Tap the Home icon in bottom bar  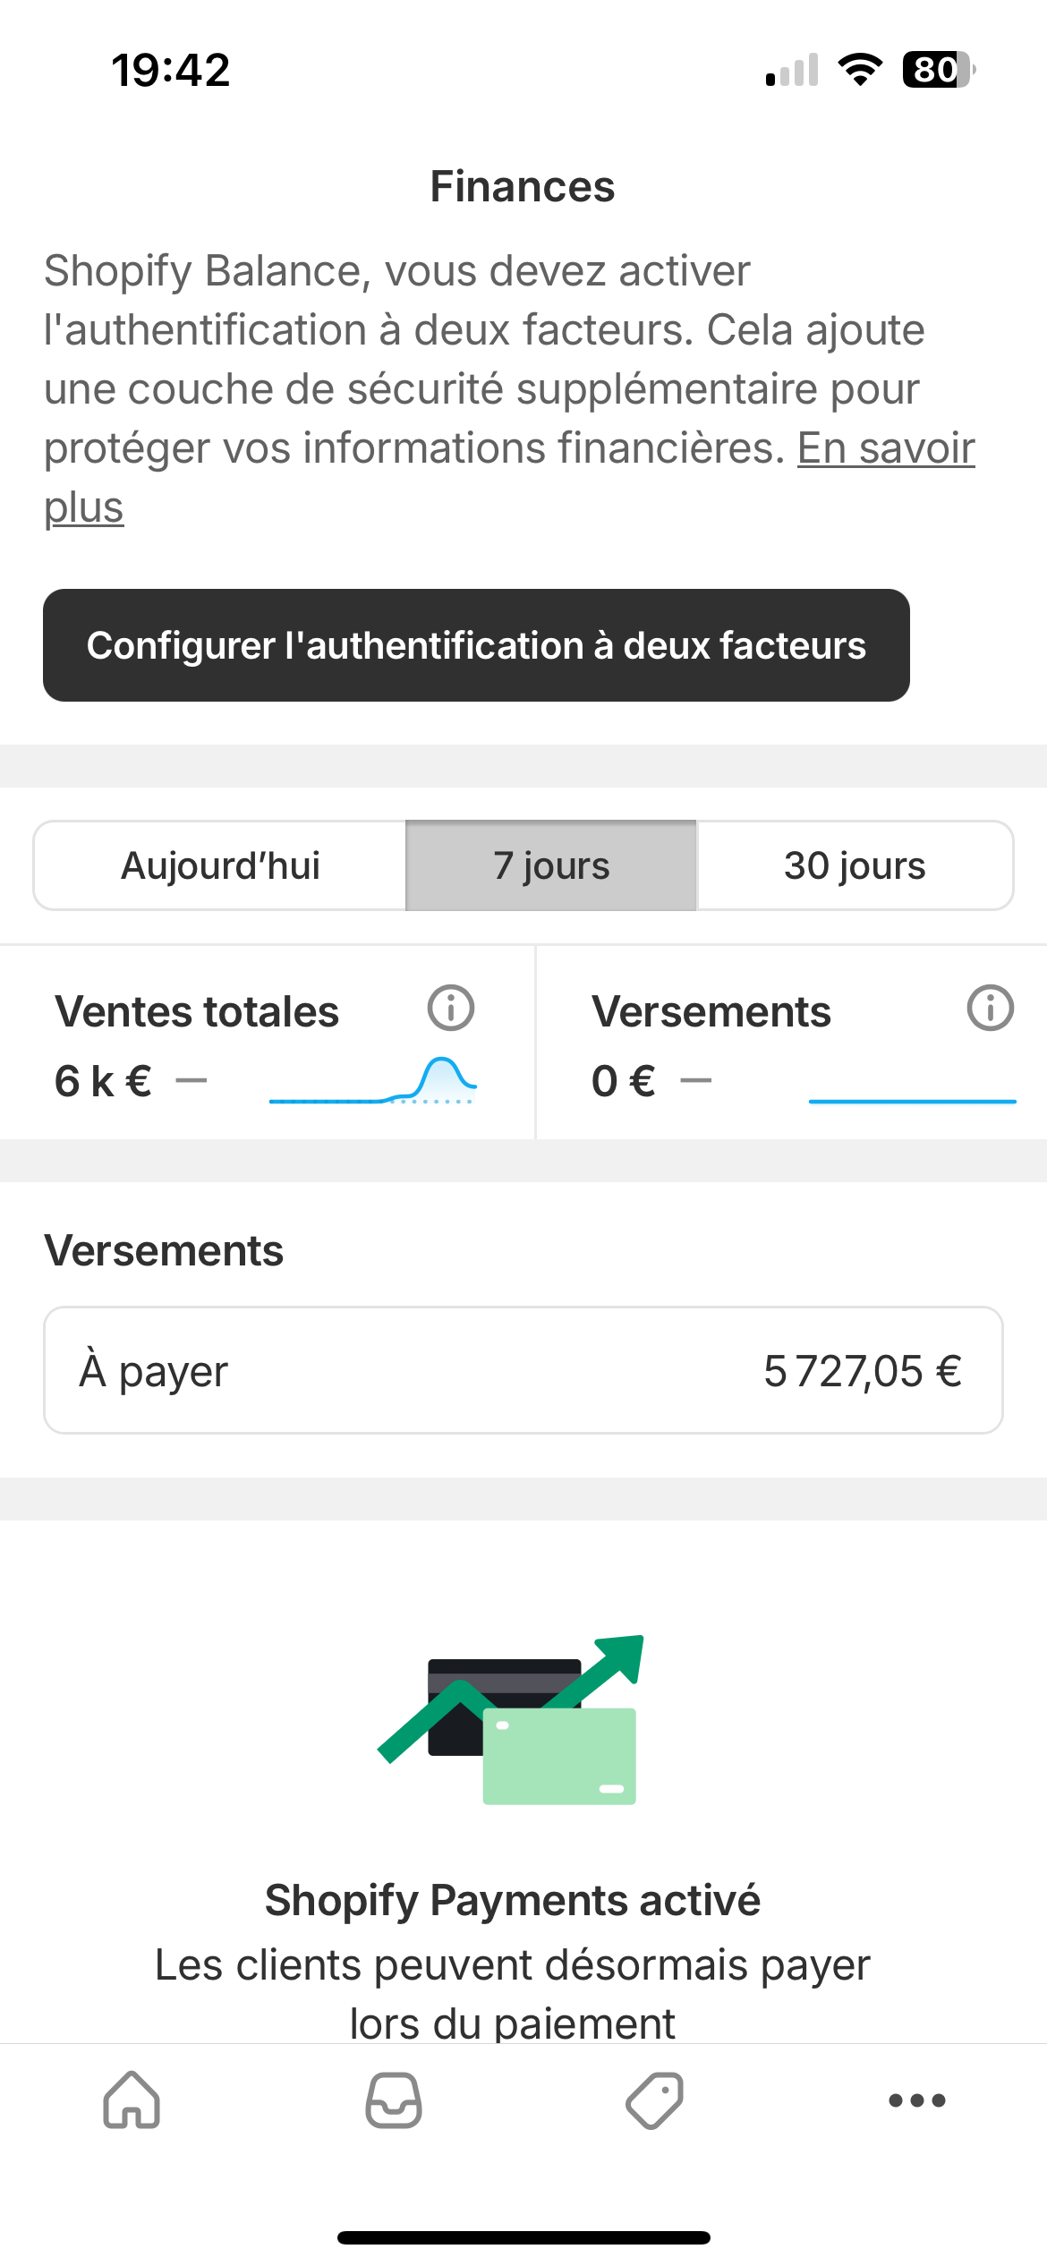click(x=132, y=2100)
